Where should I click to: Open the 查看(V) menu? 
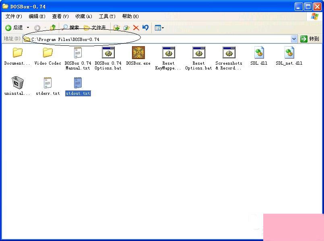pyautogui.click(x=60, y=16)
